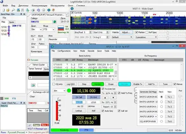Screen dimensions: 186x134
Task: Select the Next radio button for Tx 2
Action: tap(161, 102)
